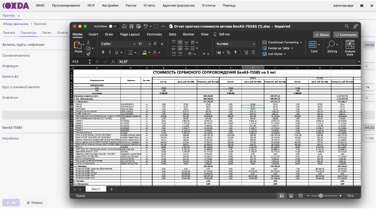Click the Percent Style icon
The width and height of the screenshot is (376, 209).
click(x=228, y=52)
